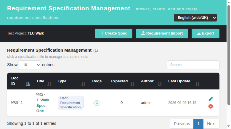Click the 2026-09-05 16:15 last update cell
Image resolution: width=231 pixels, height=129 pixels.
(x=182, y=103)
